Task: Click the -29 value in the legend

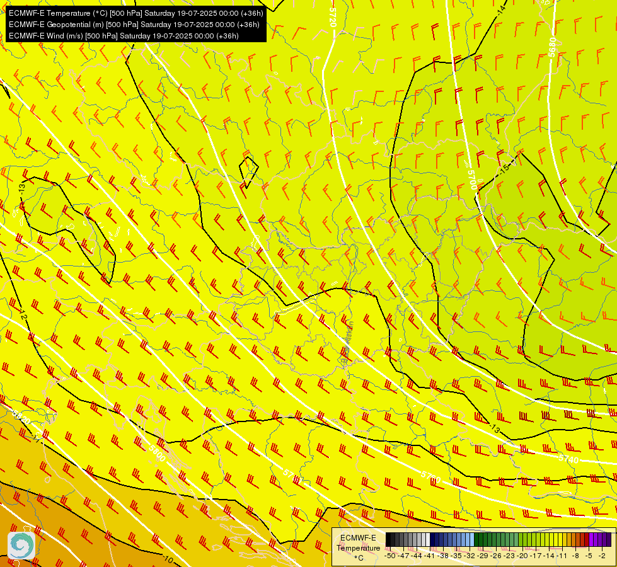Action: (483, 556)
